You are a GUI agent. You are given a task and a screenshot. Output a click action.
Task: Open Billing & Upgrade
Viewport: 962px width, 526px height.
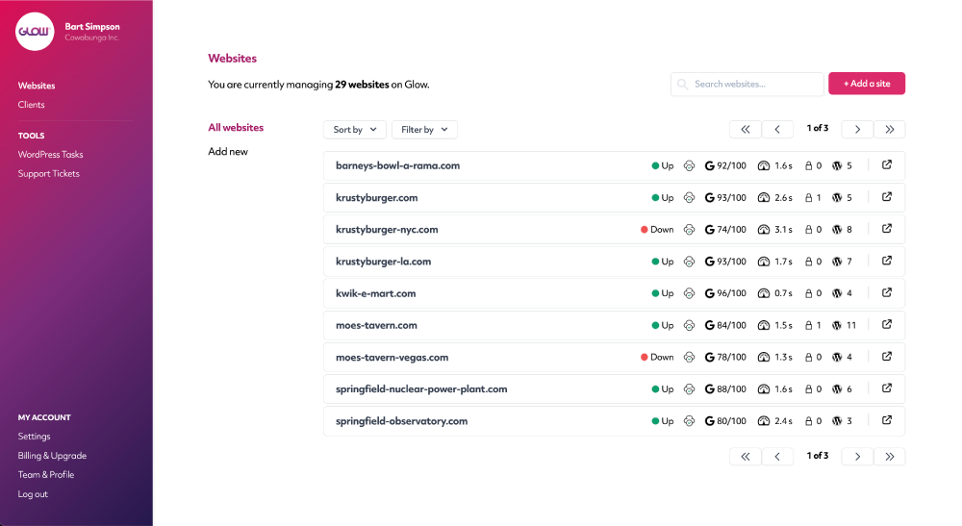coord(52,456)
